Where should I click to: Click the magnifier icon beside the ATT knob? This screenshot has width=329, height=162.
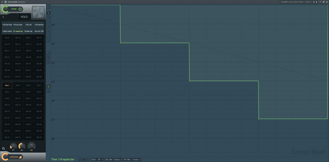(x=4, y=149)
